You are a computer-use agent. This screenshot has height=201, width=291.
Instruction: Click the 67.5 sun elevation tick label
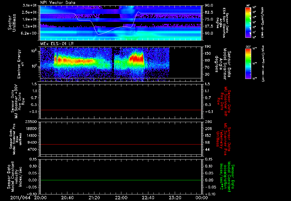(x=209, y=26)
